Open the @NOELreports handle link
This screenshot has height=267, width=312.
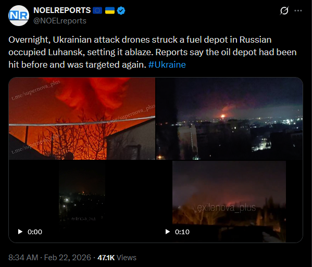point(60,21)
